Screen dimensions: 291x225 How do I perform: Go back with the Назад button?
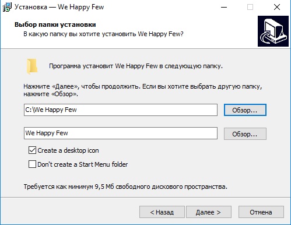tap(162, 212)
